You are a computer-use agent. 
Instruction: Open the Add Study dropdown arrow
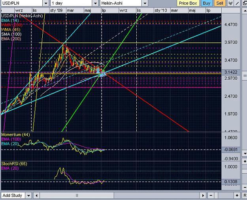pos(28,196)
